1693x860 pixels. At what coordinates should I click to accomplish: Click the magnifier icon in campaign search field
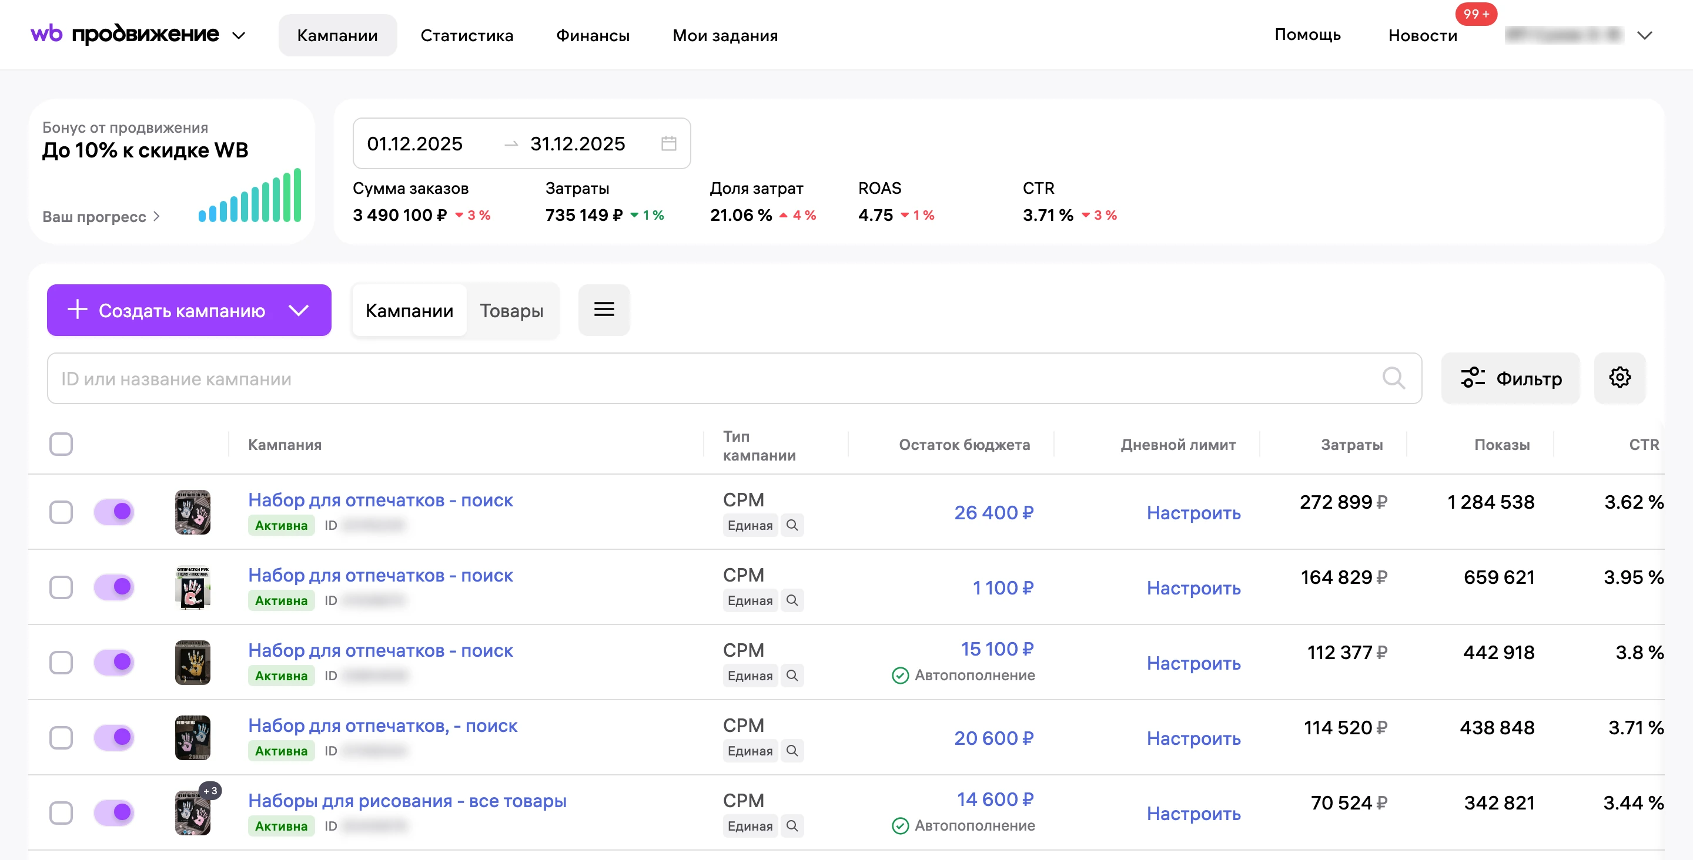[1393, 378]
